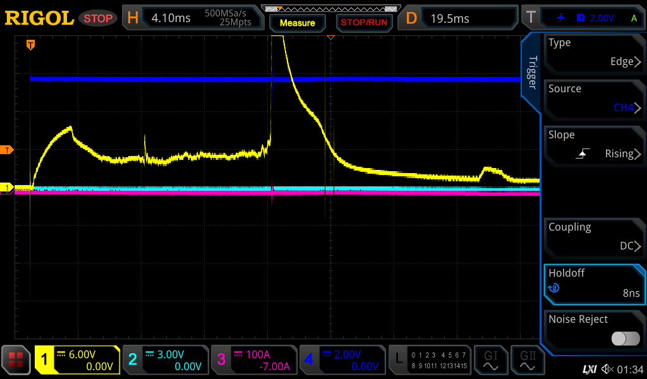Open the function navigation menu icon
This screenshot has height=379, width=647.
(16, 361)
